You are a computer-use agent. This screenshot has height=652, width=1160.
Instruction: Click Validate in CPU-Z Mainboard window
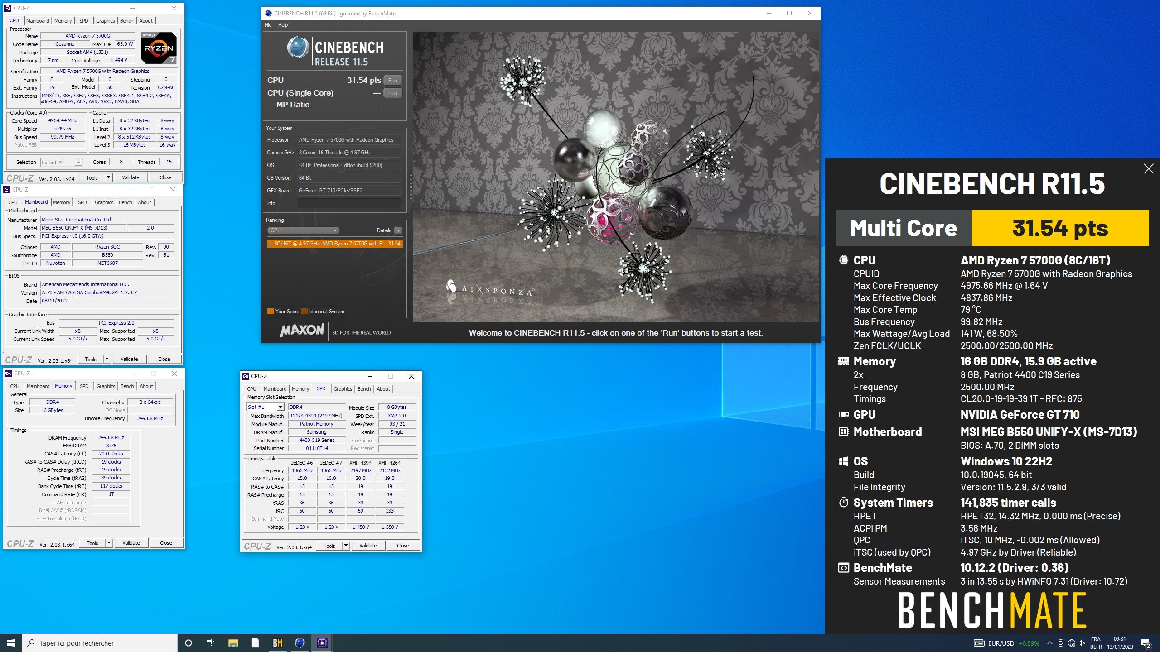129,359
